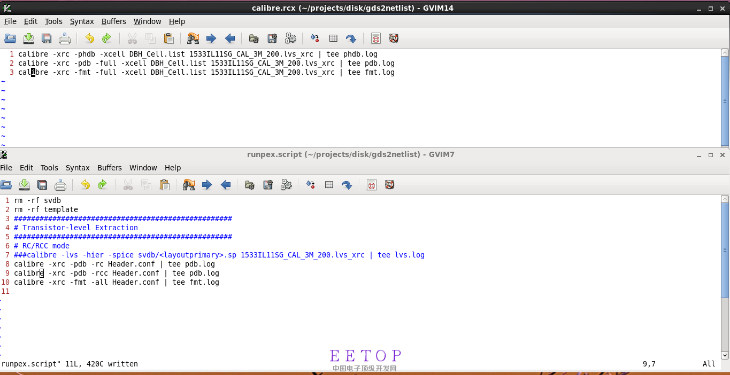Paste from clipboard in runpex.script window
This screenshot has height=375, width=730.
click(165, 185)
